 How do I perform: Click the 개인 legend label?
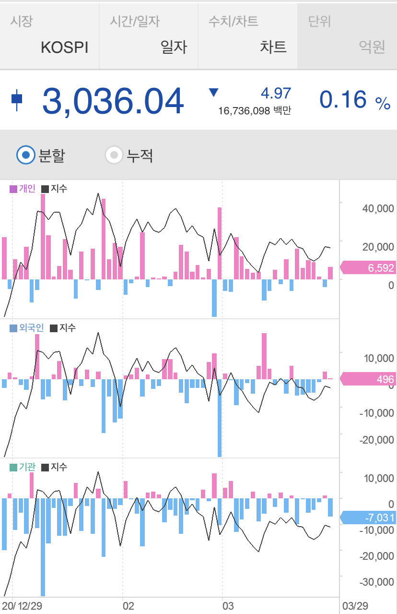(x=27, y=189)
